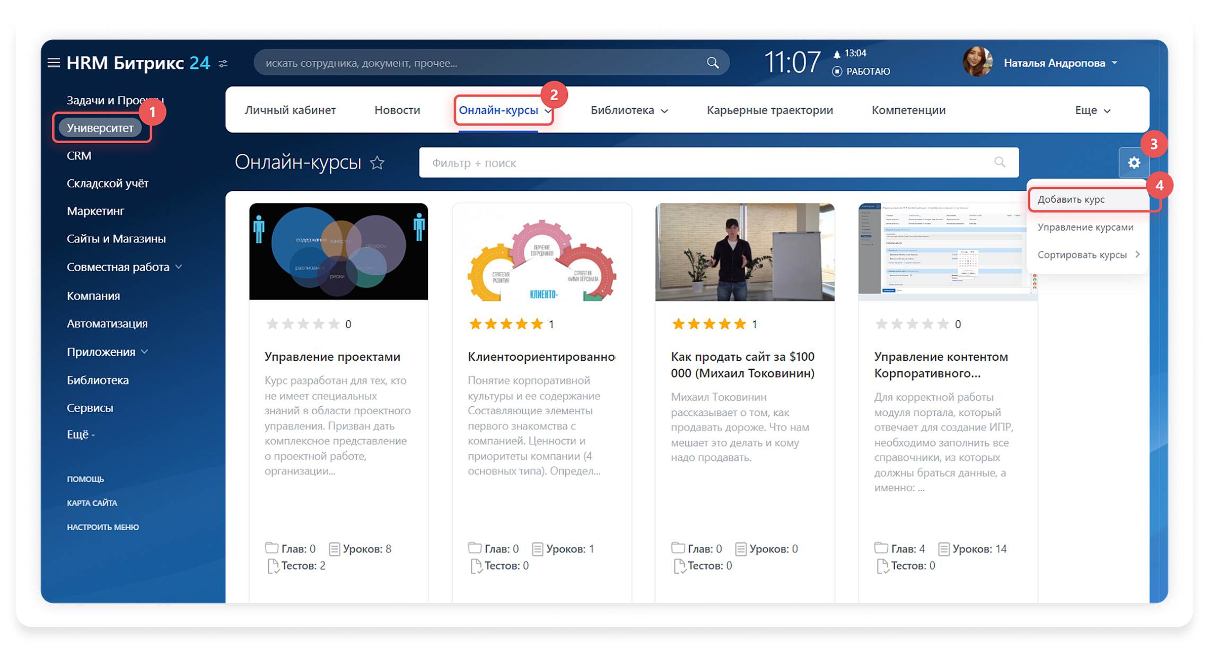Click Наталья Андропова's avatar photo
The image size is (1209, 646).
point(977,62)
